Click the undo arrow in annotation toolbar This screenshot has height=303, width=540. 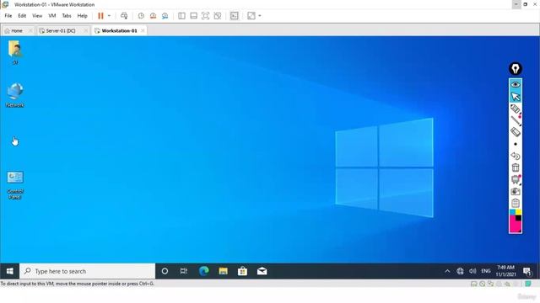coord(516,156)
